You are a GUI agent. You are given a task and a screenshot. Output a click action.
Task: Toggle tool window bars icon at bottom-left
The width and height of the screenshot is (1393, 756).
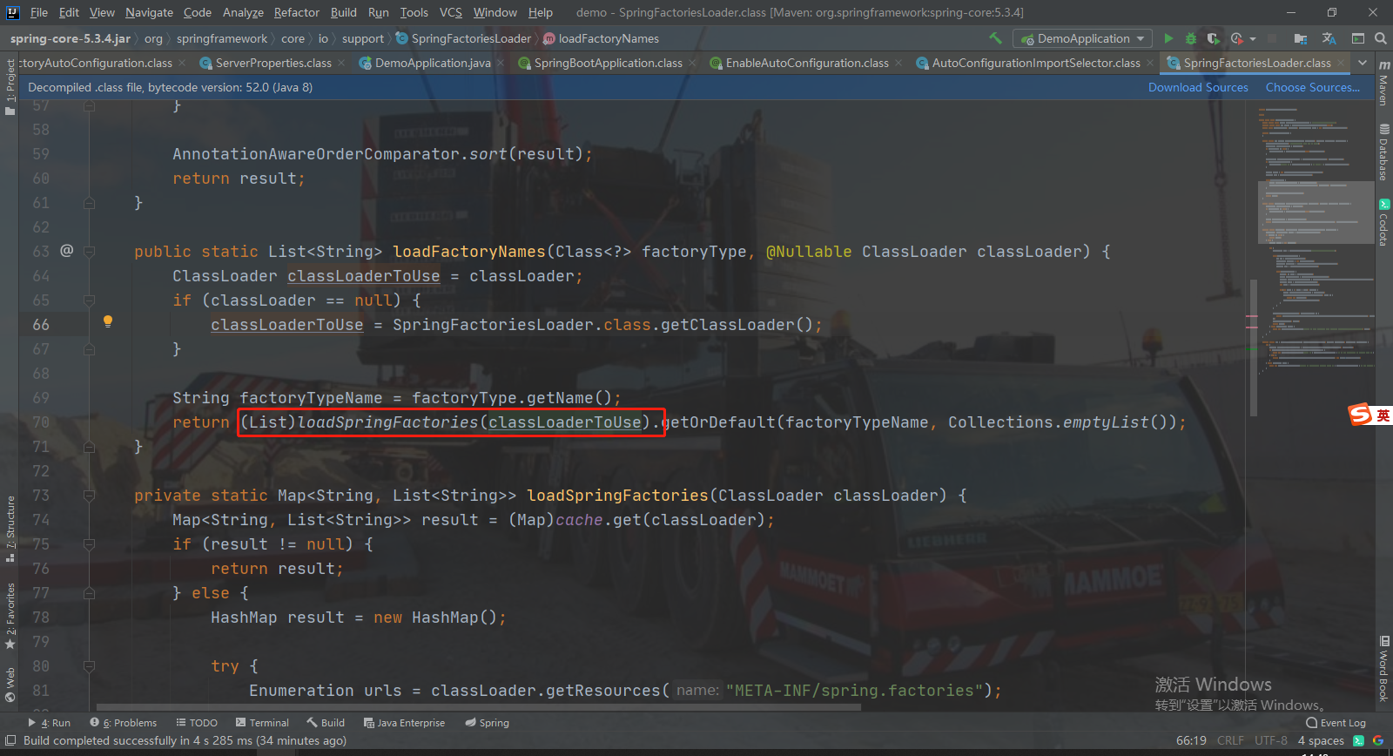pyautogui.click(x=10, y=740)
